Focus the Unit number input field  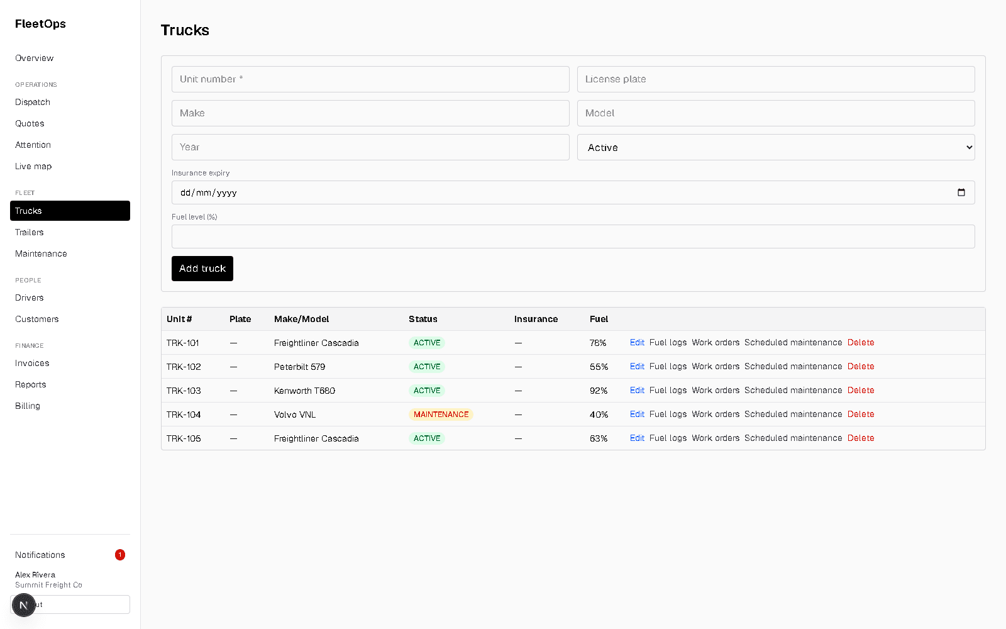[370, 79]
